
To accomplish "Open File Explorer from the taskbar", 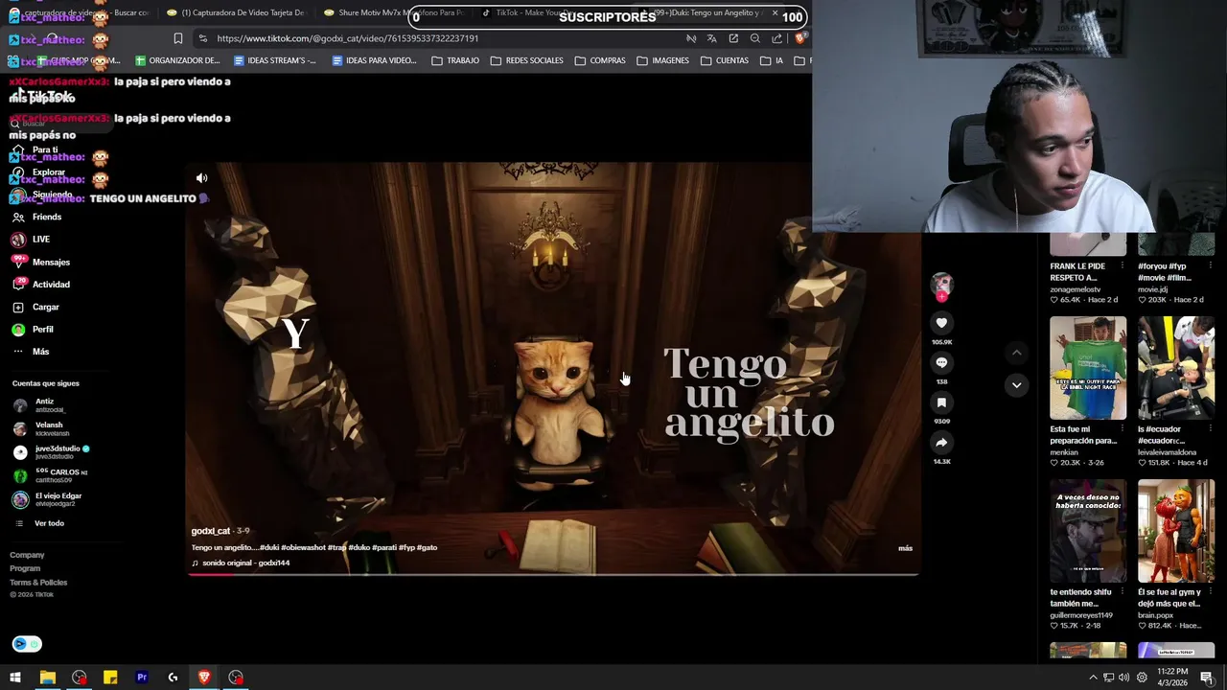I will [x=47, y=678].
